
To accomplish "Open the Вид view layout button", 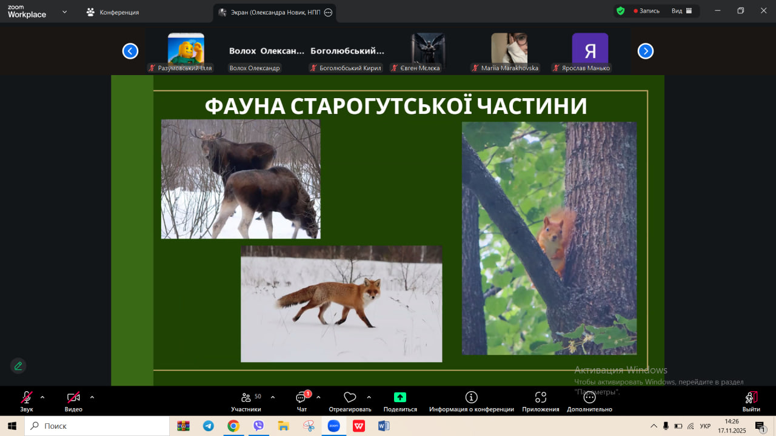I will click(x=682, y=11).
